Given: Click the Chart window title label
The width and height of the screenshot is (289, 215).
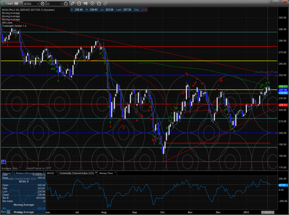Looking at the screenshot, I should coord(9,4).
